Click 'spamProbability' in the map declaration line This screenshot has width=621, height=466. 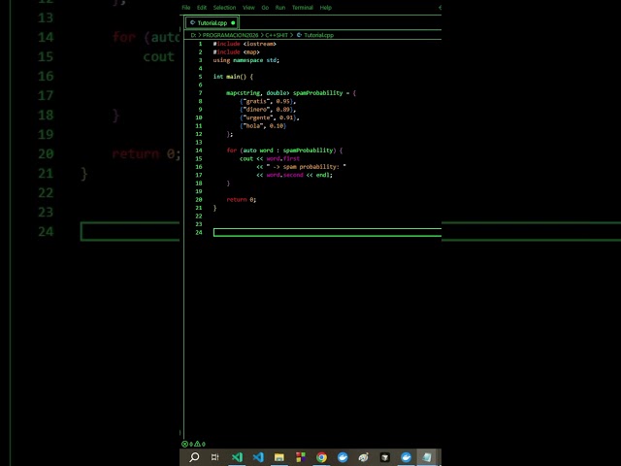[x=317, y=93]
